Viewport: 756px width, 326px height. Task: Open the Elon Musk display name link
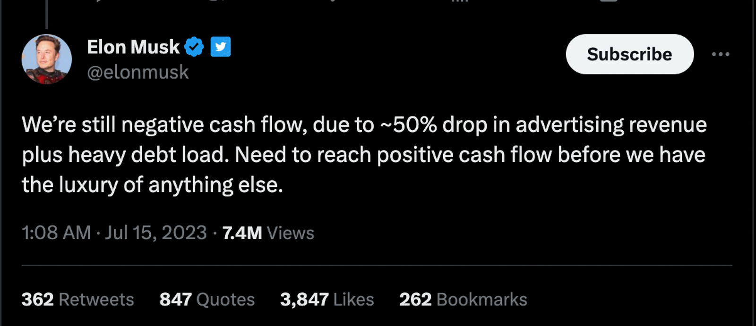pyautogui.click(x=134, y=47)
